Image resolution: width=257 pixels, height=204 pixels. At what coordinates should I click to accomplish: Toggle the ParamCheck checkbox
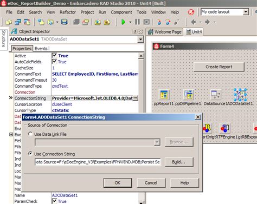click(54, 201)
